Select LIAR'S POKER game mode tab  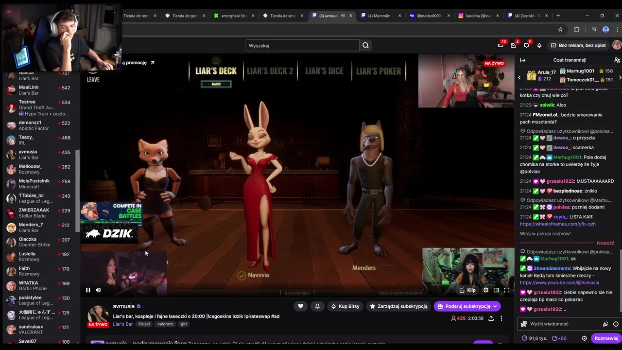379,71
